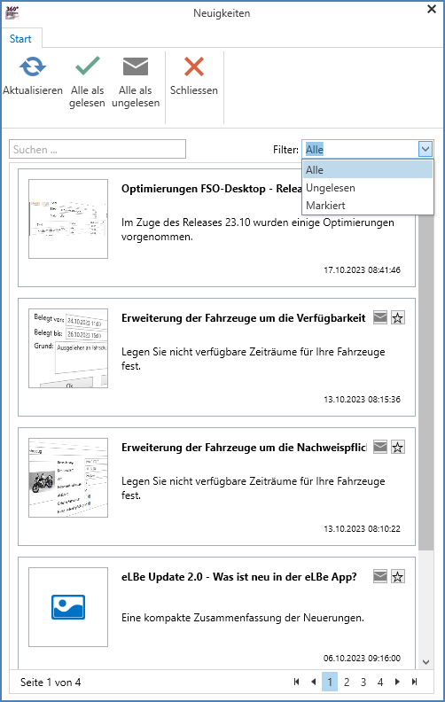445x702 pixels.
Task: Advance to the next page with the arrow
Action: [397, 682]
